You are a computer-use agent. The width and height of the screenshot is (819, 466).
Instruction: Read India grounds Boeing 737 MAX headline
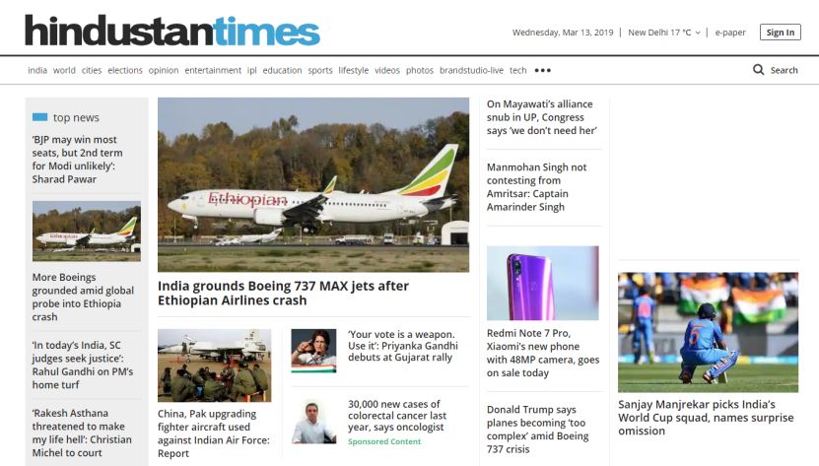click(x=283, y=293)
